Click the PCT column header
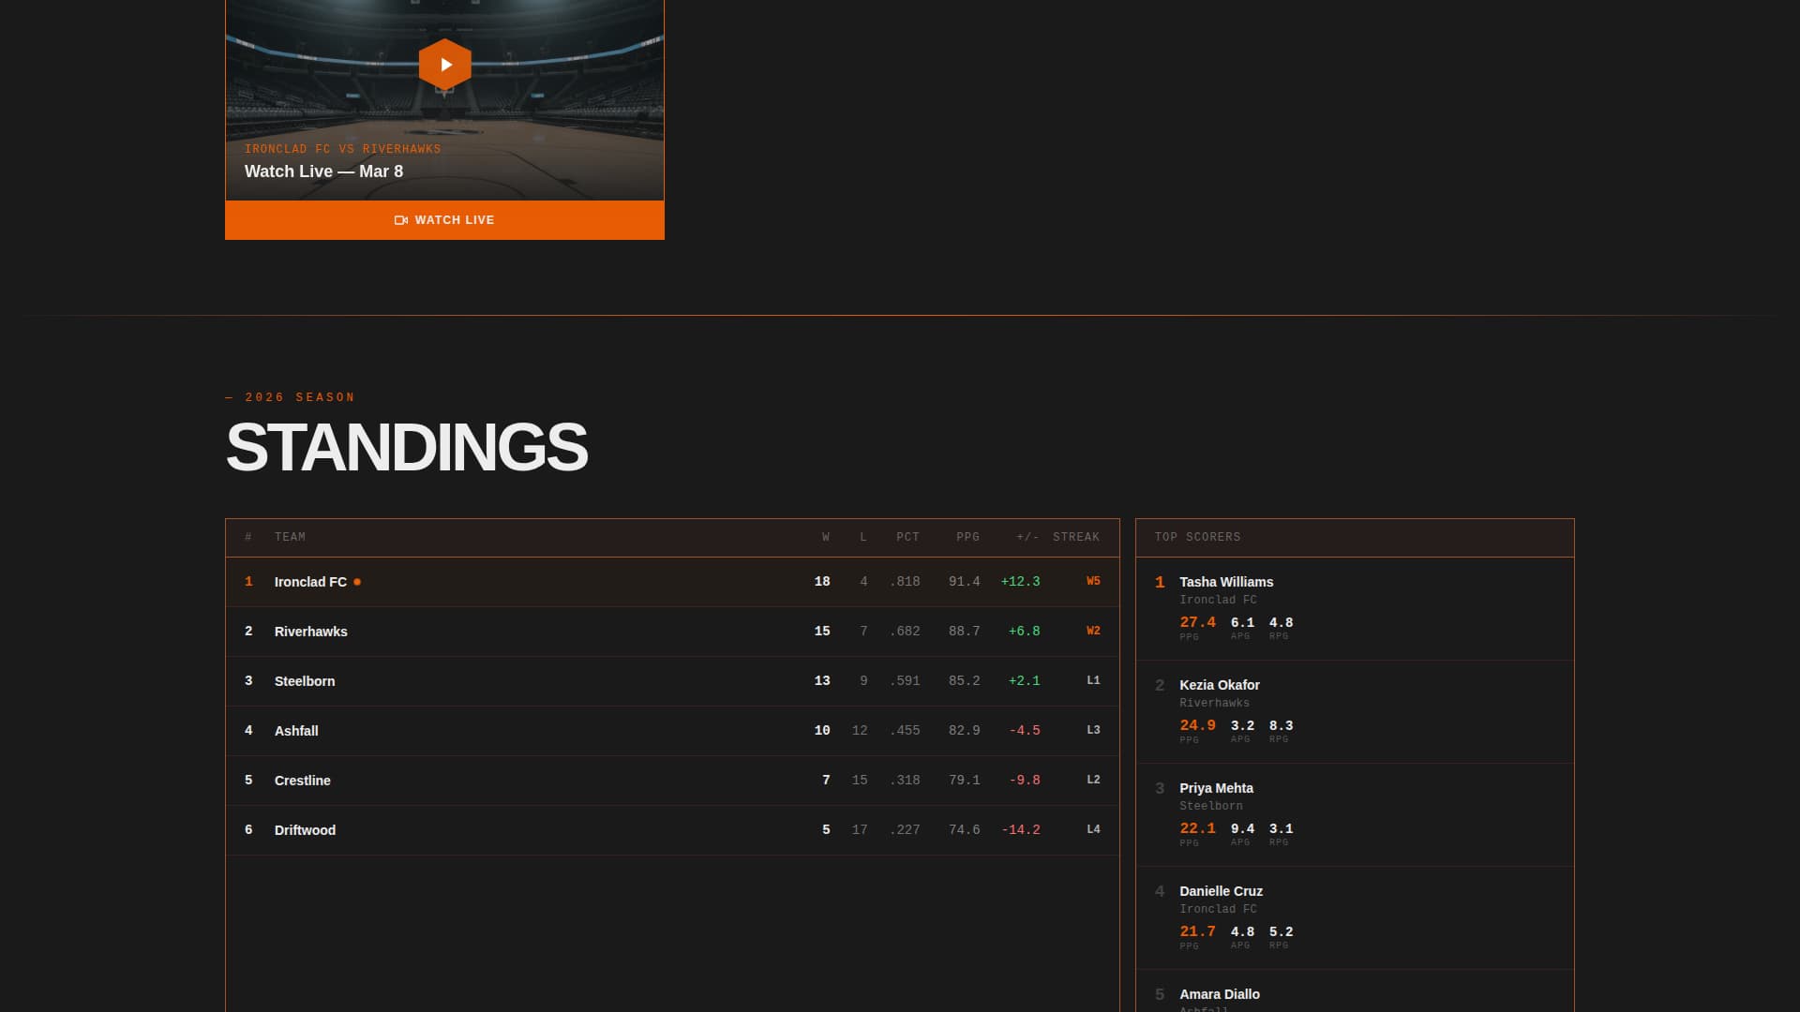1800x1012 pixels. [907, 537]
